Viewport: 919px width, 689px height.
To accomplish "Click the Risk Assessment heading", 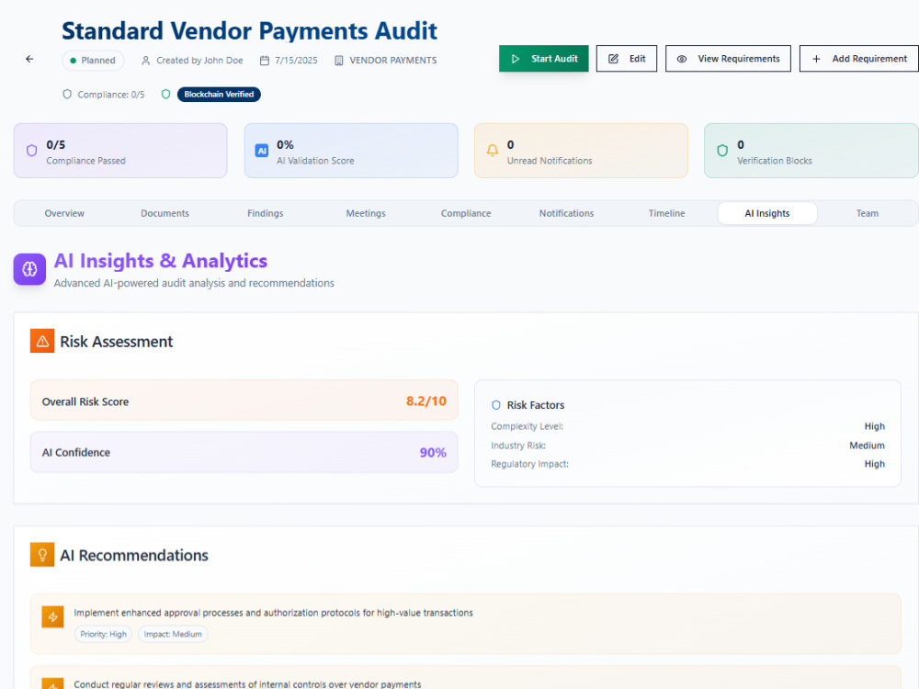I will pyautogui.click(x=116, y=342).
